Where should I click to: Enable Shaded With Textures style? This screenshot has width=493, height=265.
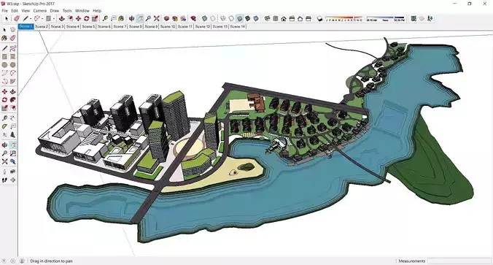[247, 18]
